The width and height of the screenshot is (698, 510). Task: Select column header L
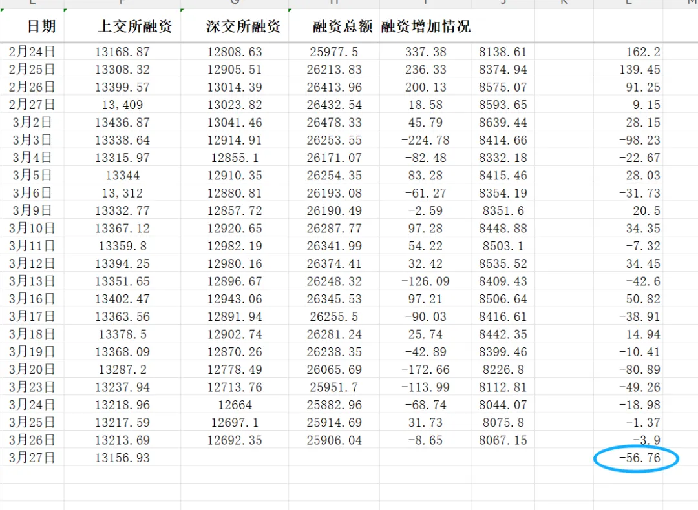(628, 3)
